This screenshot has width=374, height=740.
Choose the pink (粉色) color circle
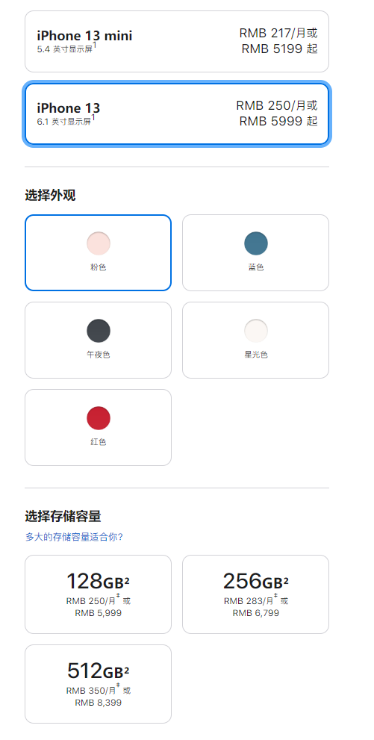point(99,243)
